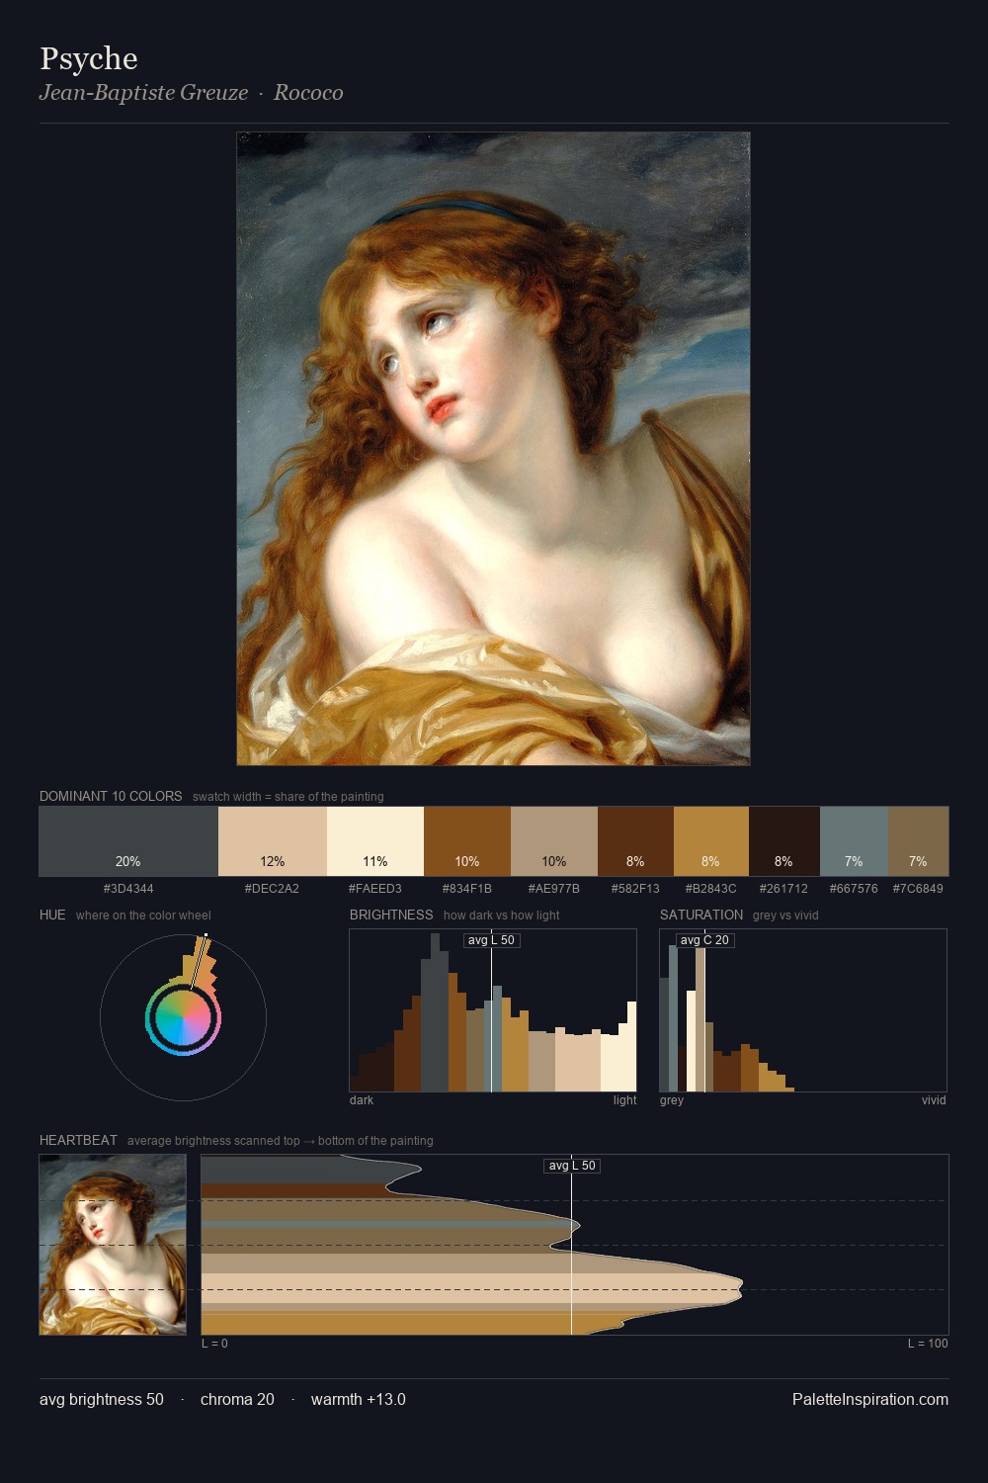The image size is (988, 1483).
Task: Pick the #FAEED3 cream swatch
Action: coord(375,841)
